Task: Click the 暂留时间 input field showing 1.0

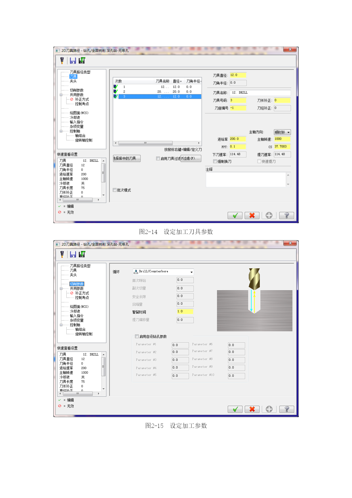Action: point(185,311)
